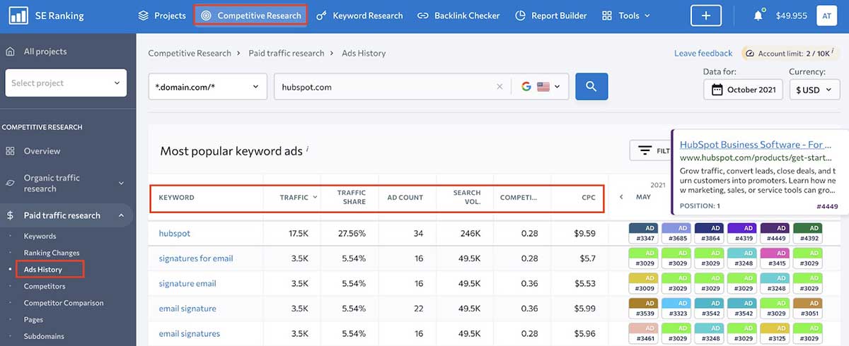Click the blue magnifier search button

coord(591,87)
